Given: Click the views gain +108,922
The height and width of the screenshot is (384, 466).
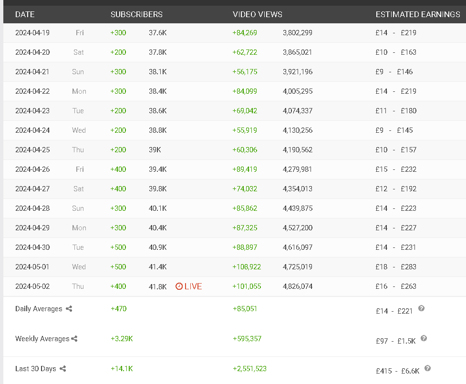Looking at the screenshot, I should (247, 267).
